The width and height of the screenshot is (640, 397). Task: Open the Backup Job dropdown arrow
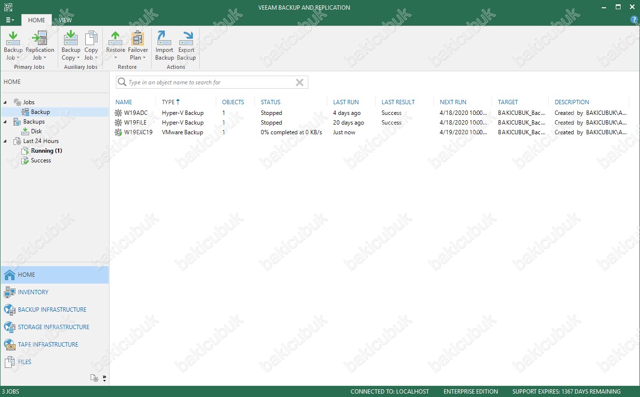pyautogui.click(x=18, y=58)
